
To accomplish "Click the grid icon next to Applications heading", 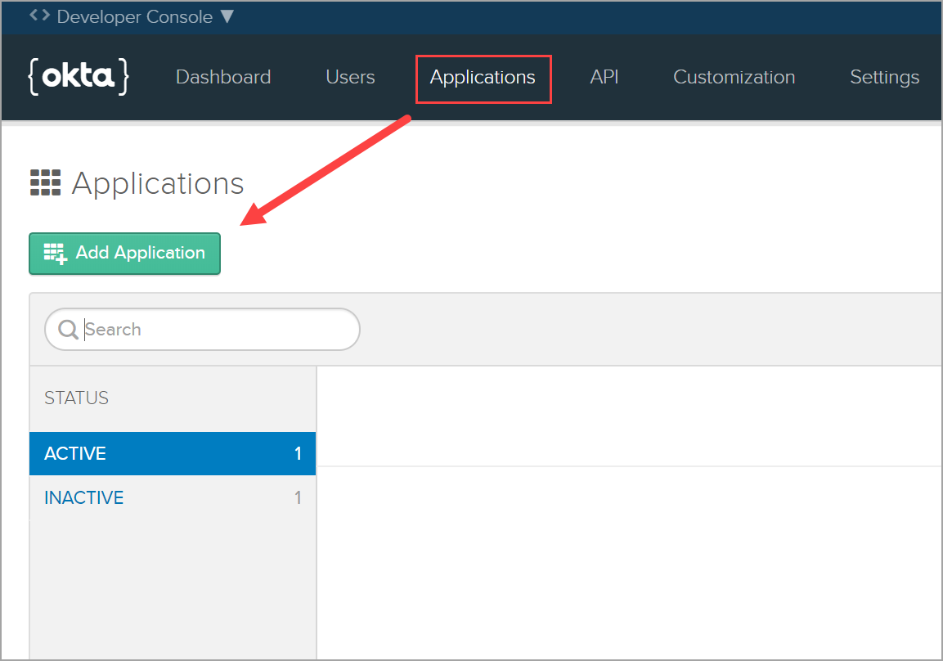I will coord(45,182).
